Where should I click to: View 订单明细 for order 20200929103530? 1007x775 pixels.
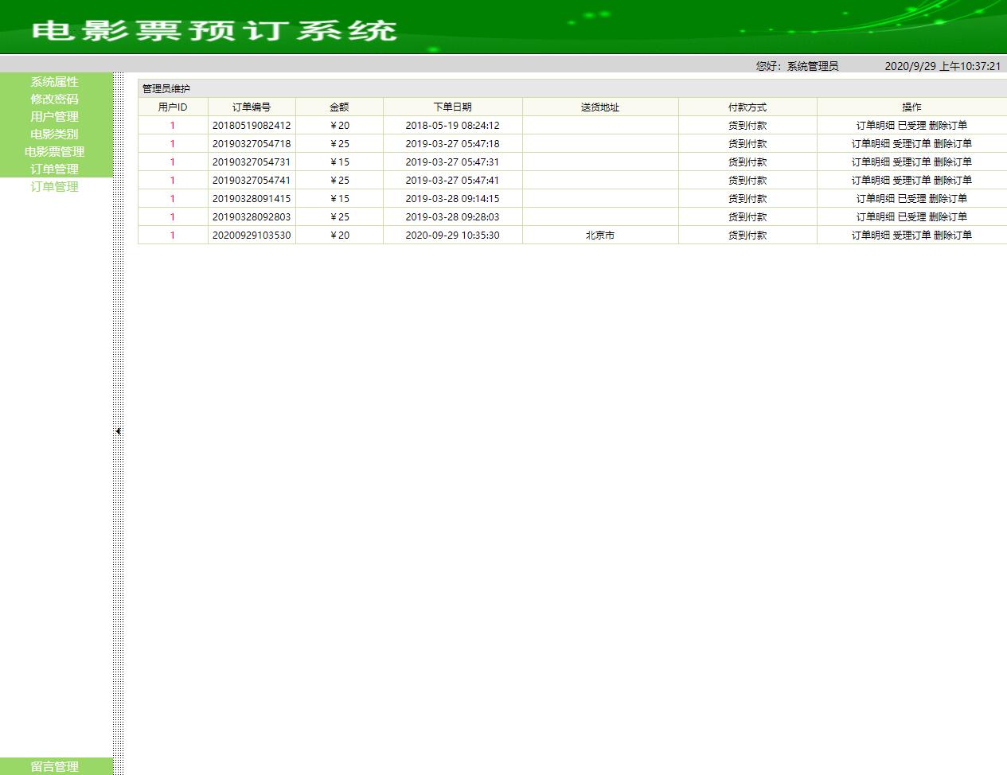(871, 236)
